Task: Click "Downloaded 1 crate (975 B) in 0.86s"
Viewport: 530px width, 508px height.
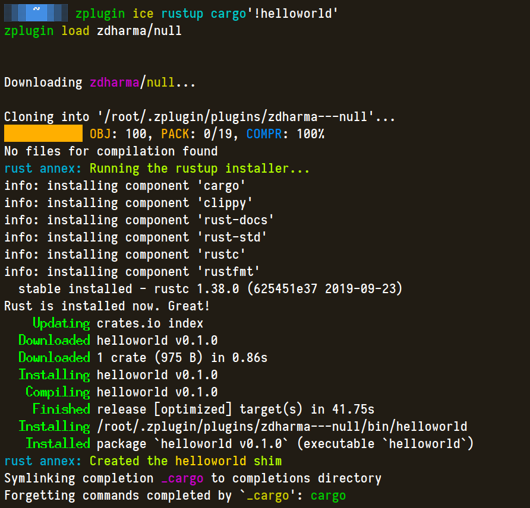Action: tap(143, 358)
